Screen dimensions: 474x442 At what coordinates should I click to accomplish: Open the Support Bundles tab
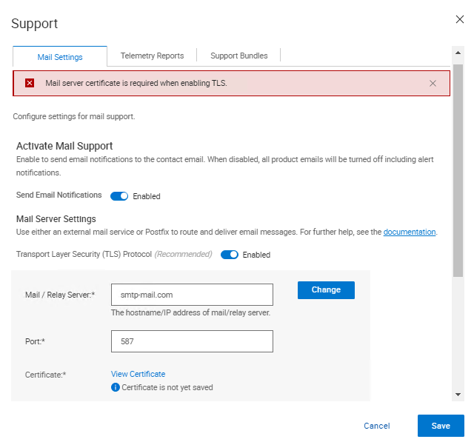(x=238, y=56)
